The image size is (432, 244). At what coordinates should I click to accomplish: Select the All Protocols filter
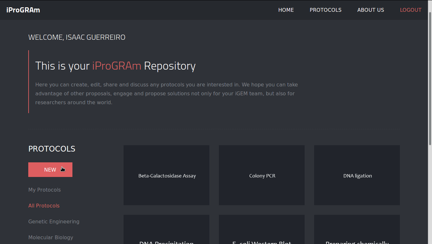(44, 206)
